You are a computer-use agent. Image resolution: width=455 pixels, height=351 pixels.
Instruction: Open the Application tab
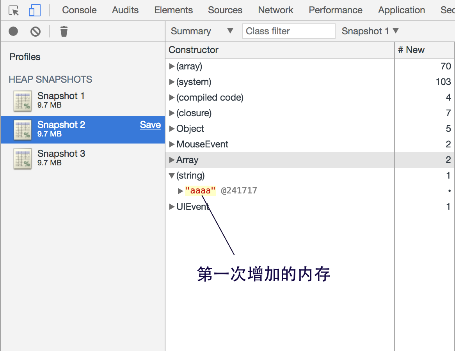(x=402, y=10)
